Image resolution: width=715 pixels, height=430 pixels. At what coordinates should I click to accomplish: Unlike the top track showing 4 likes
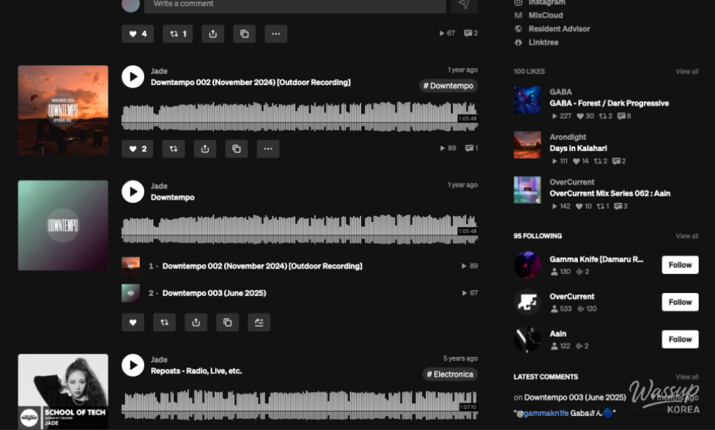click(x=137, y=34)
